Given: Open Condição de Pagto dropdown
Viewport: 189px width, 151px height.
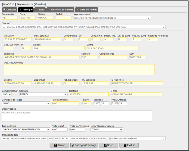Looking at the screenshot, I should 26,103.
